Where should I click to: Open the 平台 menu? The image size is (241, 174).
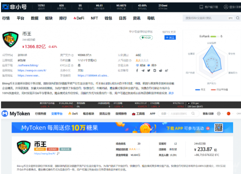pos(20,18)
